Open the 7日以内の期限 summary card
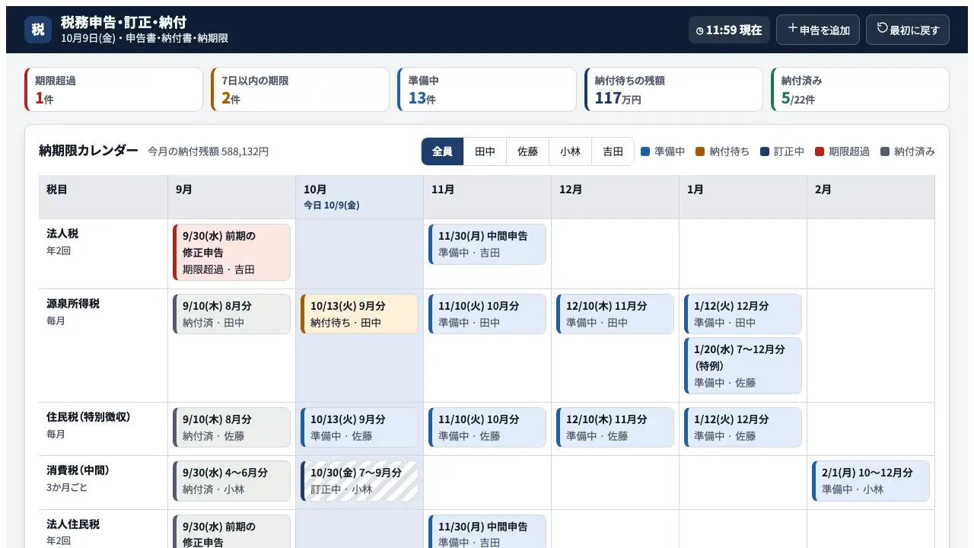 (301, 90)
